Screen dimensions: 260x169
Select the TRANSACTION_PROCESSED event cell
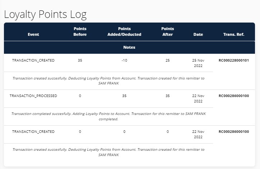tap(33, 96)
